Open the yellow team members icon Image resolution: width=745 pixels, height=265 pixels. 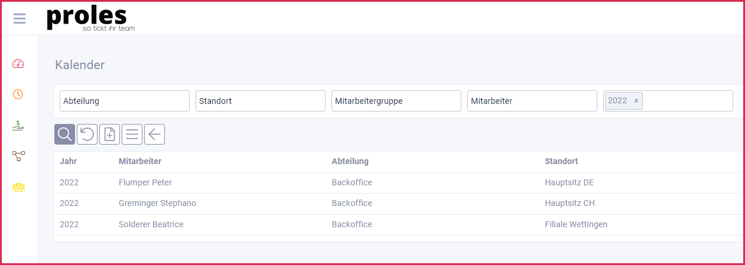click(18, 187)
